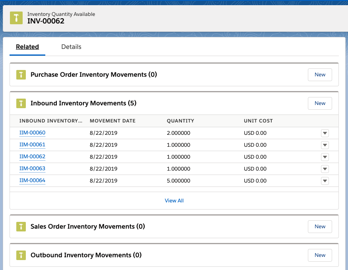Select quantity 5.000000 in IIM-00064 row
This screenshot has height=270, width=348.
(x=178, y=181)
